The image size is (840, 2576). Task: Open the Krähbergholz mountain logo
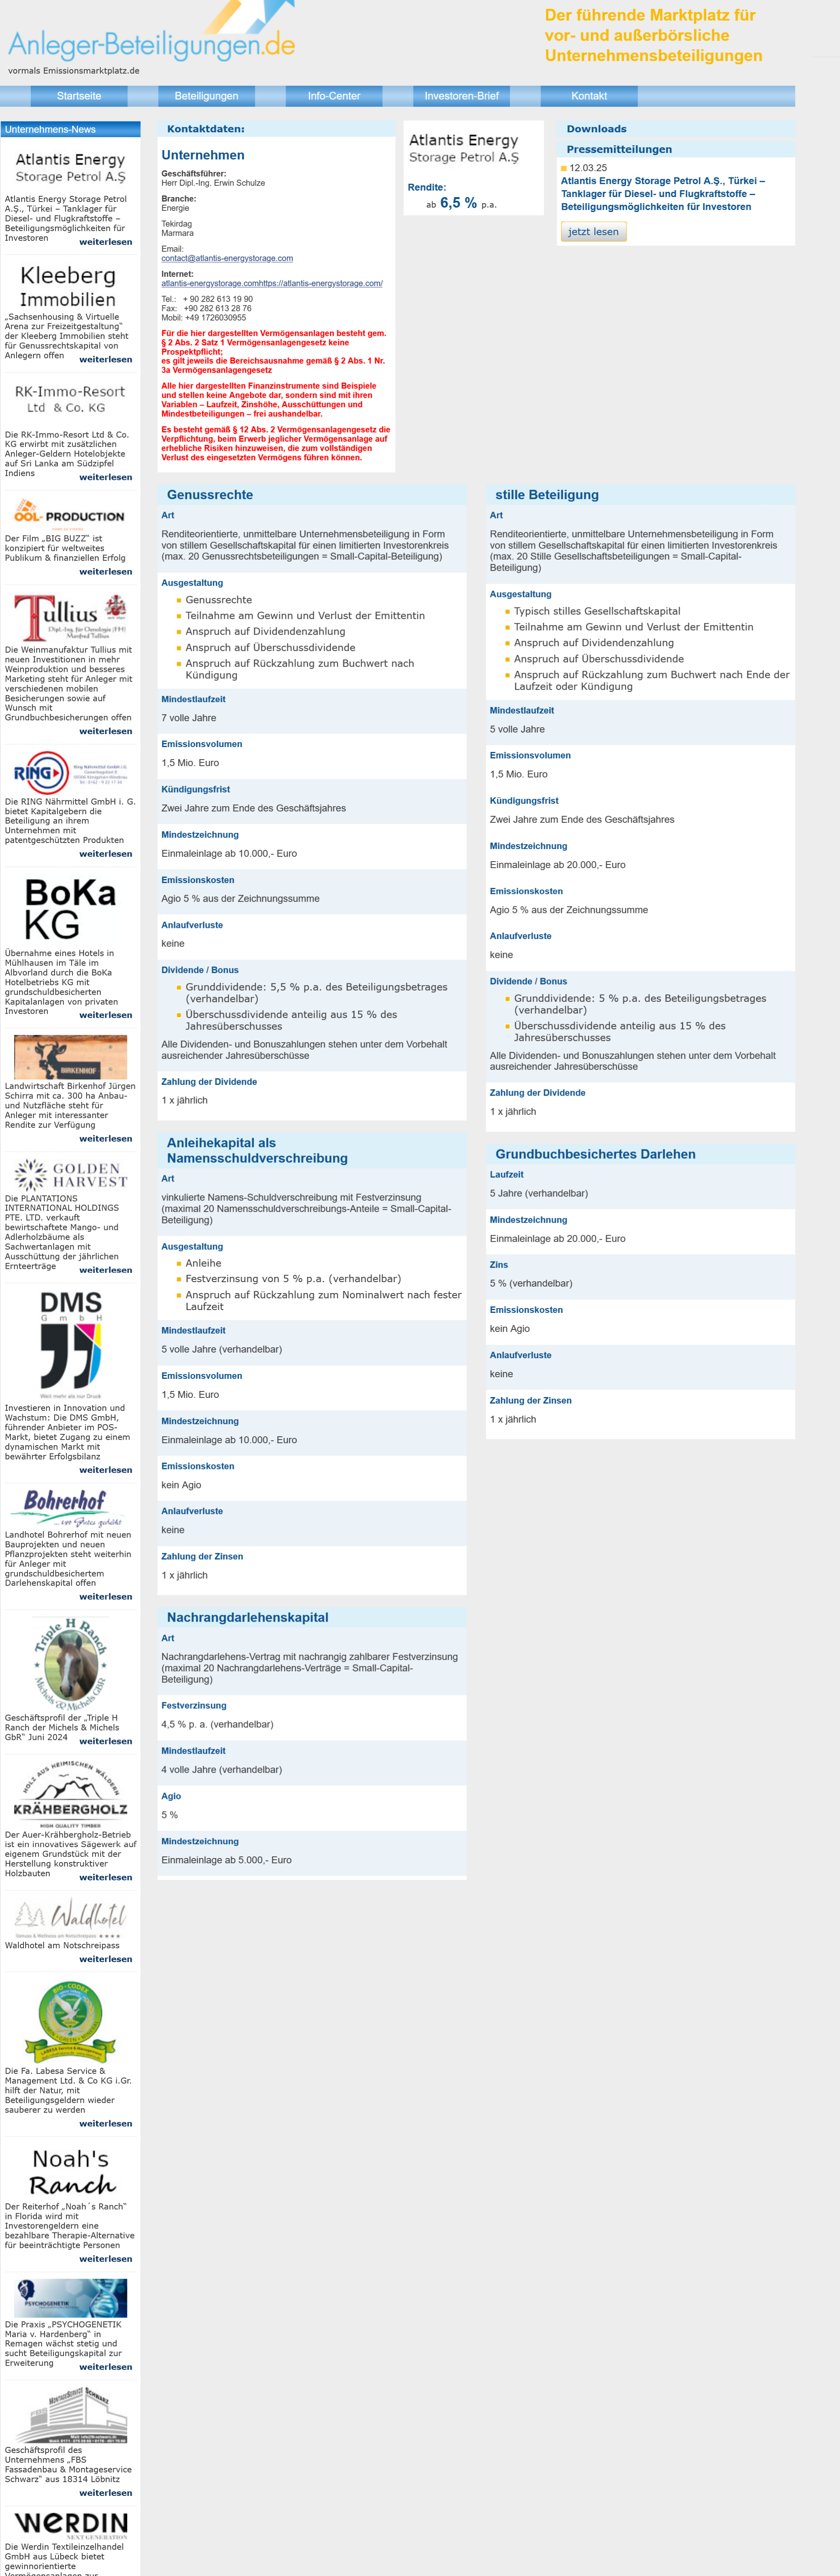tap(70, 1795)
